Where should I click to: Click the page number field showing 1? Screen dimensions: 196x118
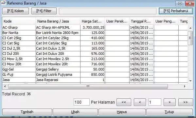[155, 102]
